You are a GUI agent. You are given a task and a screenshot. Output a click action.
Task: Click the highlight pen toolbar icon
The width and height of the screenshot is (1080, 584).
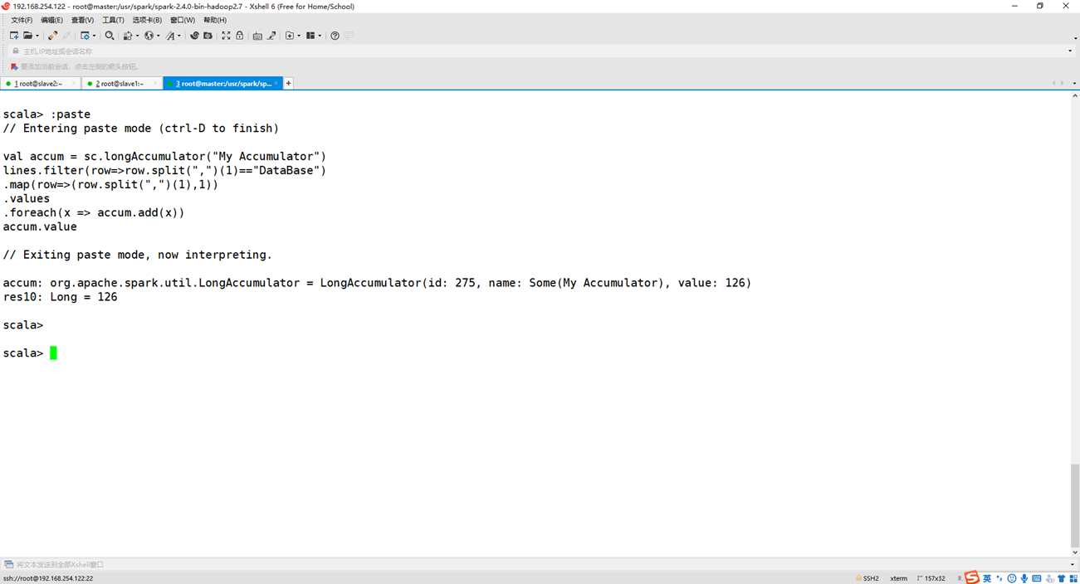[271, 36]
